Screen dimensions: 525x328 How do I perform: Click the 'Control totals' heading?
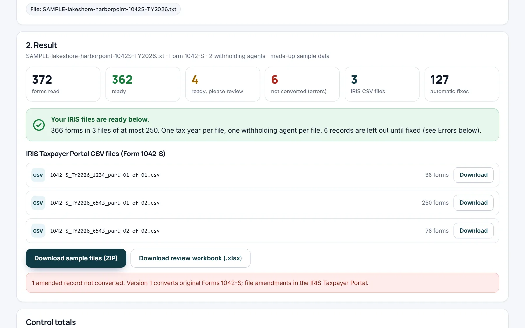(x=51, y=322)
